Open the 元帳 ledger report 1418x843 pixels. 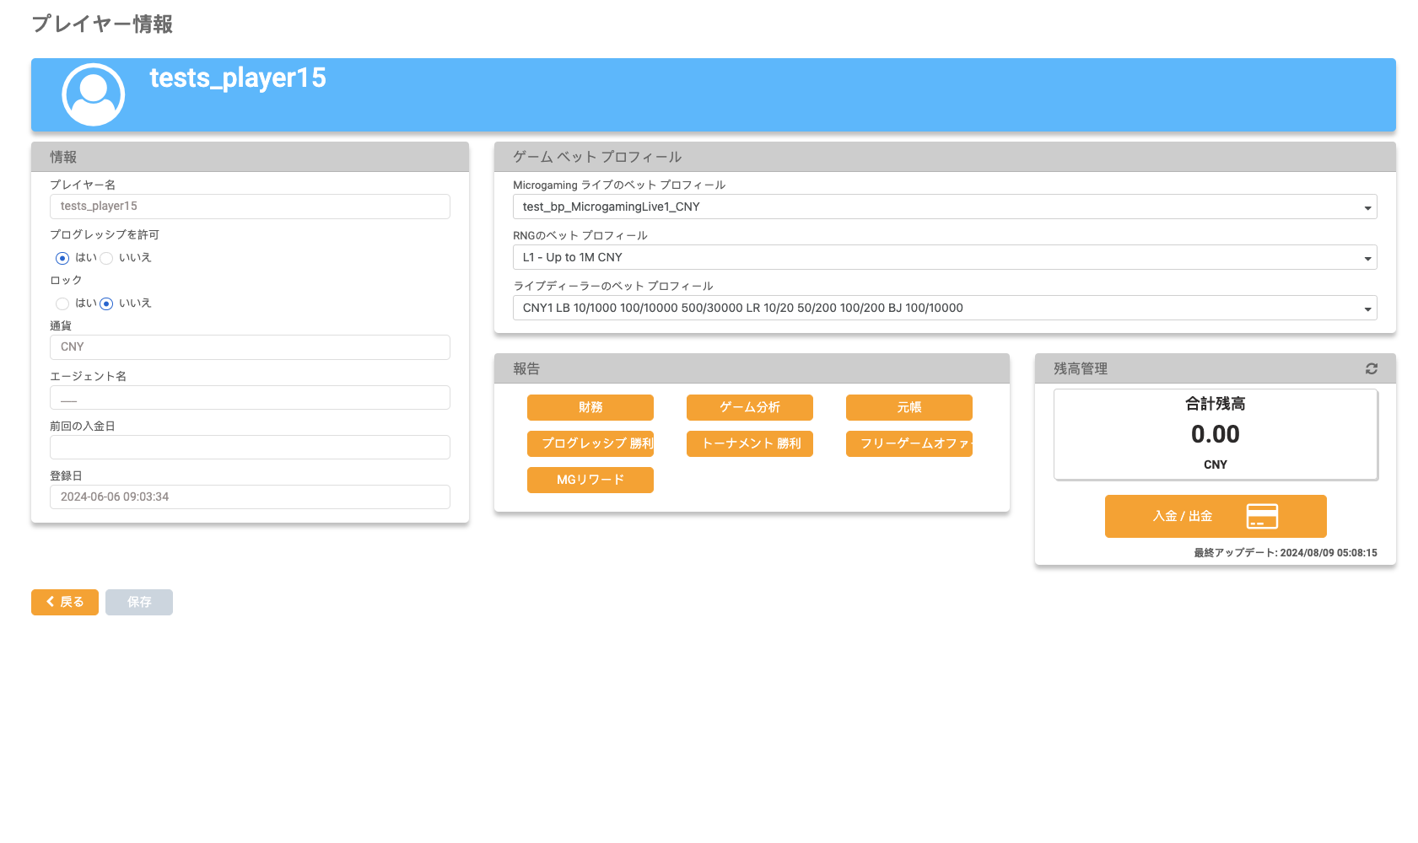click(x=908, y=407)
